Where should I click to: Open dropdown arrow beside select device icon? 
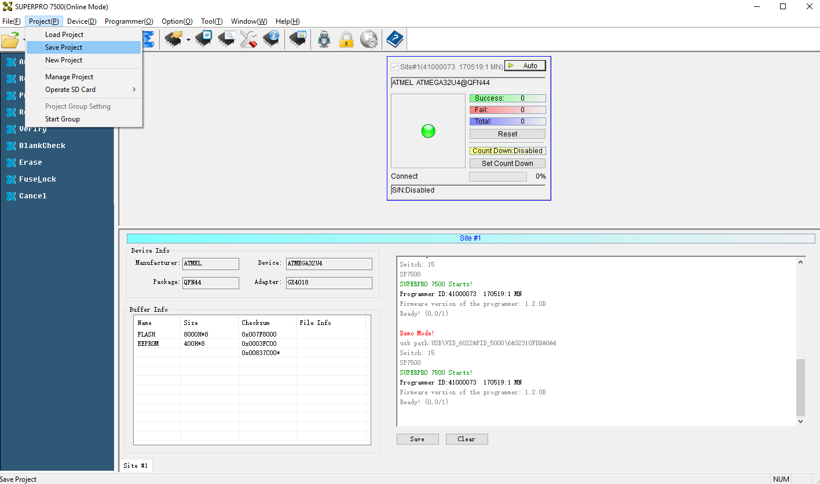188,40
